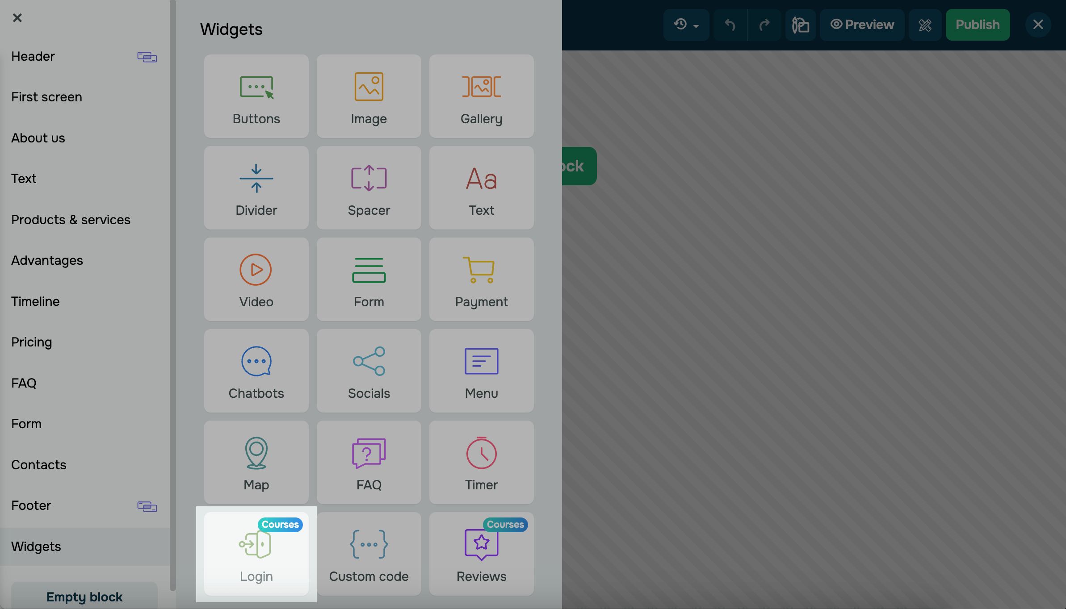Image resolution: width=1066 pixels, height=609 pixels.
Task: Open the version history dropdown
Action: [686, 25]
